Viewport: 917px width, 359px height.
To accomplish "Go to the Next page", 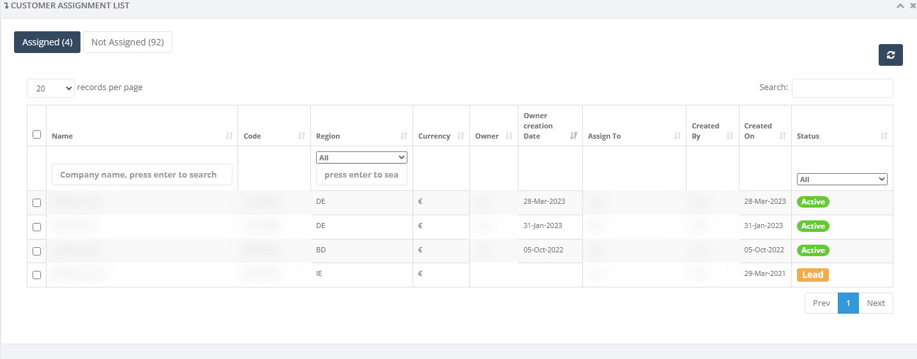I will [x=875, y=303].
